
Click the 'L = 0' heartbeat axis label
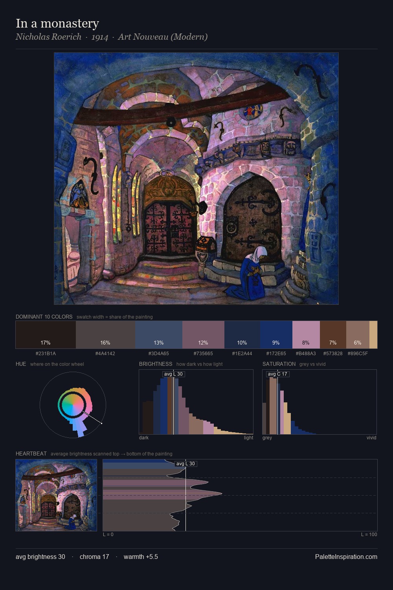pos(108,534)
